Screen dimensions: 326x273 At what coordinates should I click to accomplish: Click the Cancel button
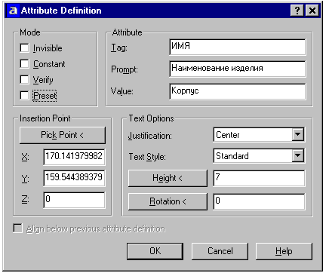click(x=220, y=251)
